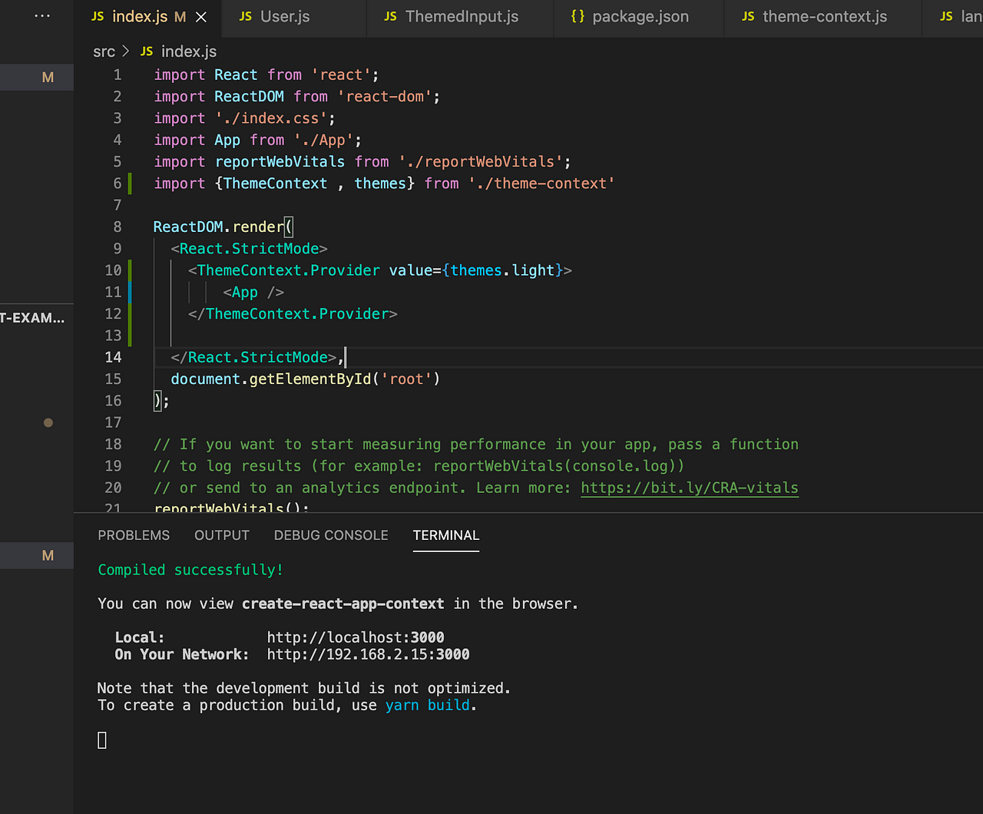Click the modified M marker on the index.js tab
This screenshot has width=983, height=814.
pos(180,16)
